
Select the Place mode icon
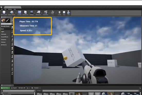coord(3,20)
